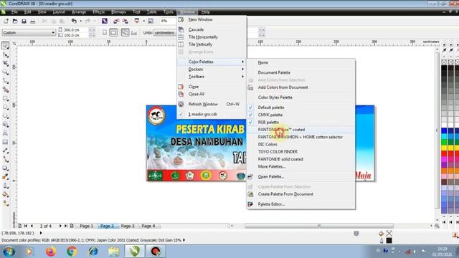The width and height of the screenshot is (459, 258).
Task: Toggle all pages layout button
Action: tap(125, 32)
